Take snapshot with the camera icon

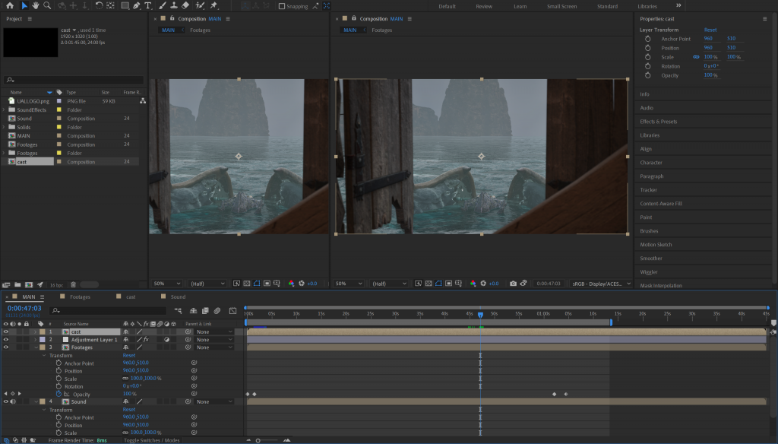coord(513,284)
